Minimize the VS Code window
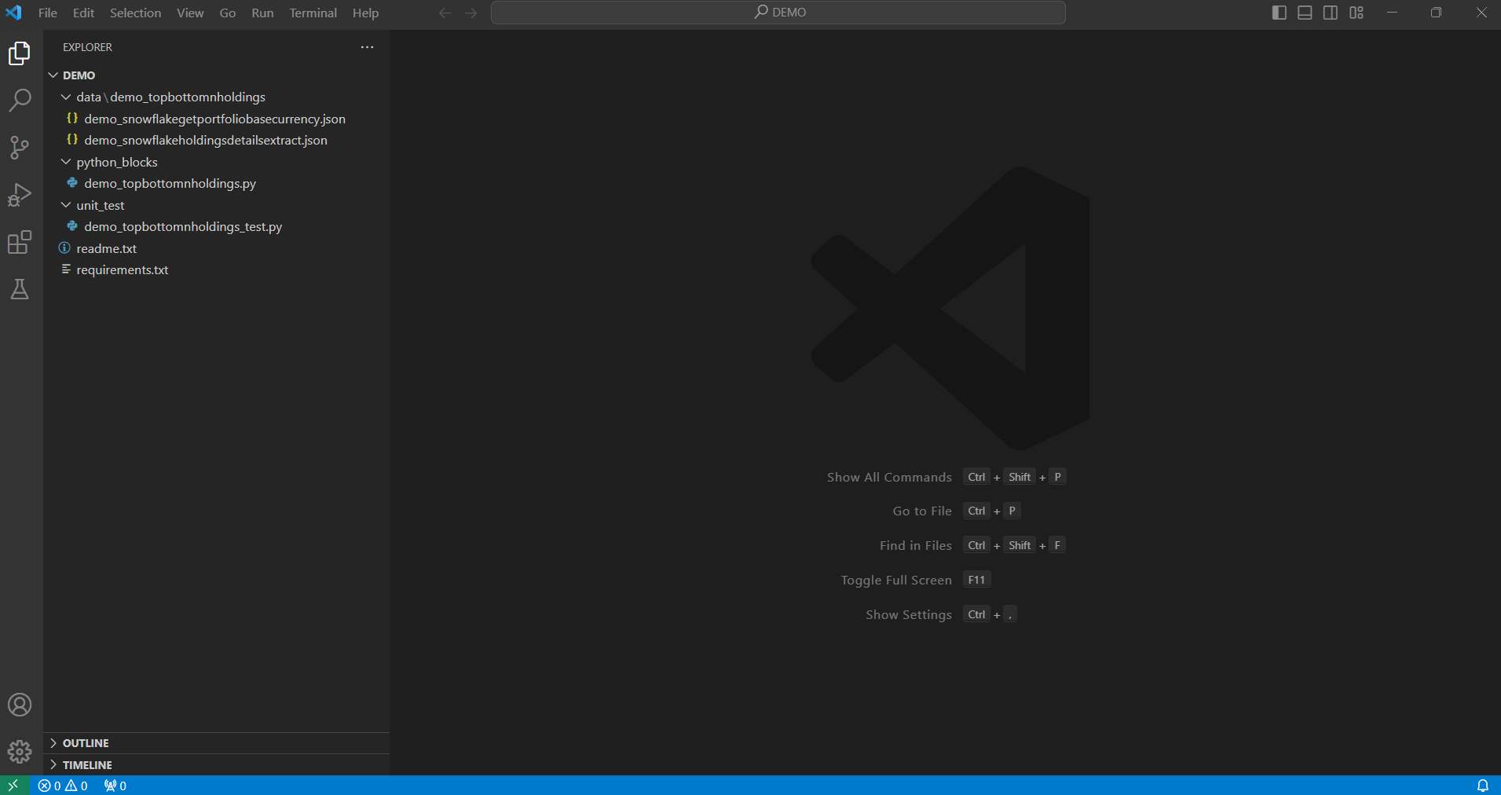This screenshot has width=1501, height=795. 1392,13
